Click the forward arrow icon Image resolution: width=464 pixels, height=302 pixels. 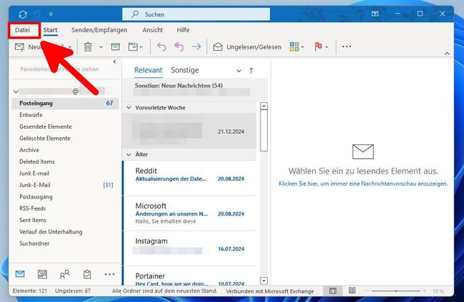196,47
